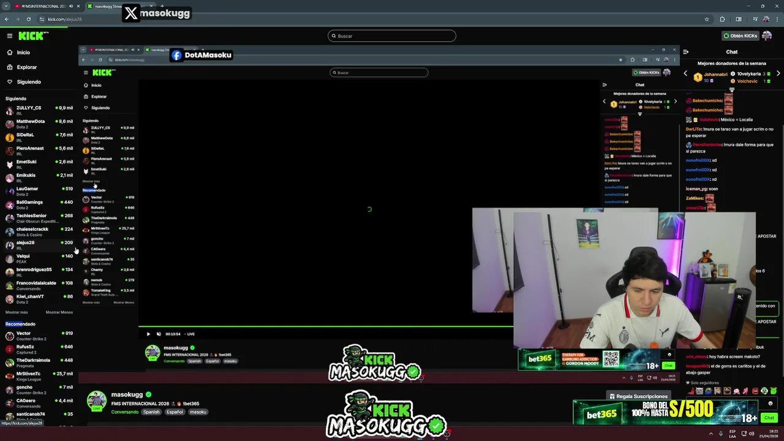Viewport: 784px width, 441px height.
Task: Open the Kick hamburger menu in outer window
Action: pos(9,36)
